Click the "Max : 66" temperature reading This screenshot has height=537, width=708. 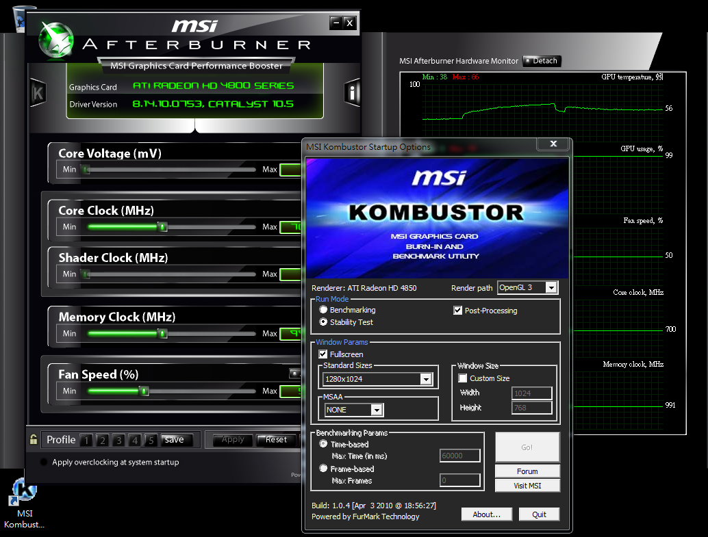(466, 77)
